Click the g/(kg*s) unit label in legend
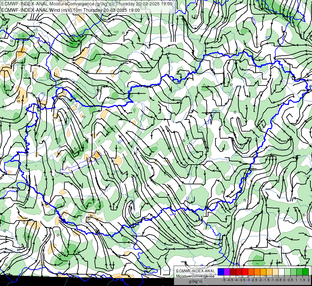312x286 pixels. coord(196,282)
